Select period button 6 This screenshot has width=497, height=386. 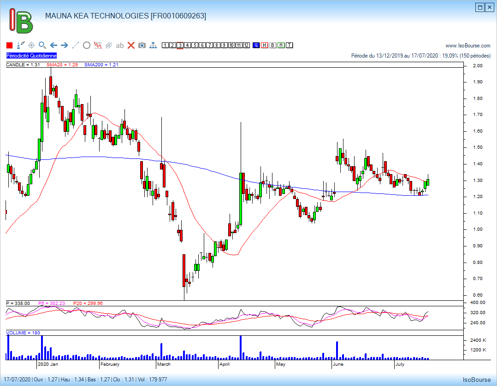coord(202,45)
